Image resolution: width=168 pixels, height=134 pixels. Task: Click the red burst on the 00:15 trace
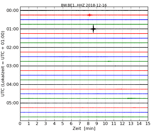click(x=89, y=15)
